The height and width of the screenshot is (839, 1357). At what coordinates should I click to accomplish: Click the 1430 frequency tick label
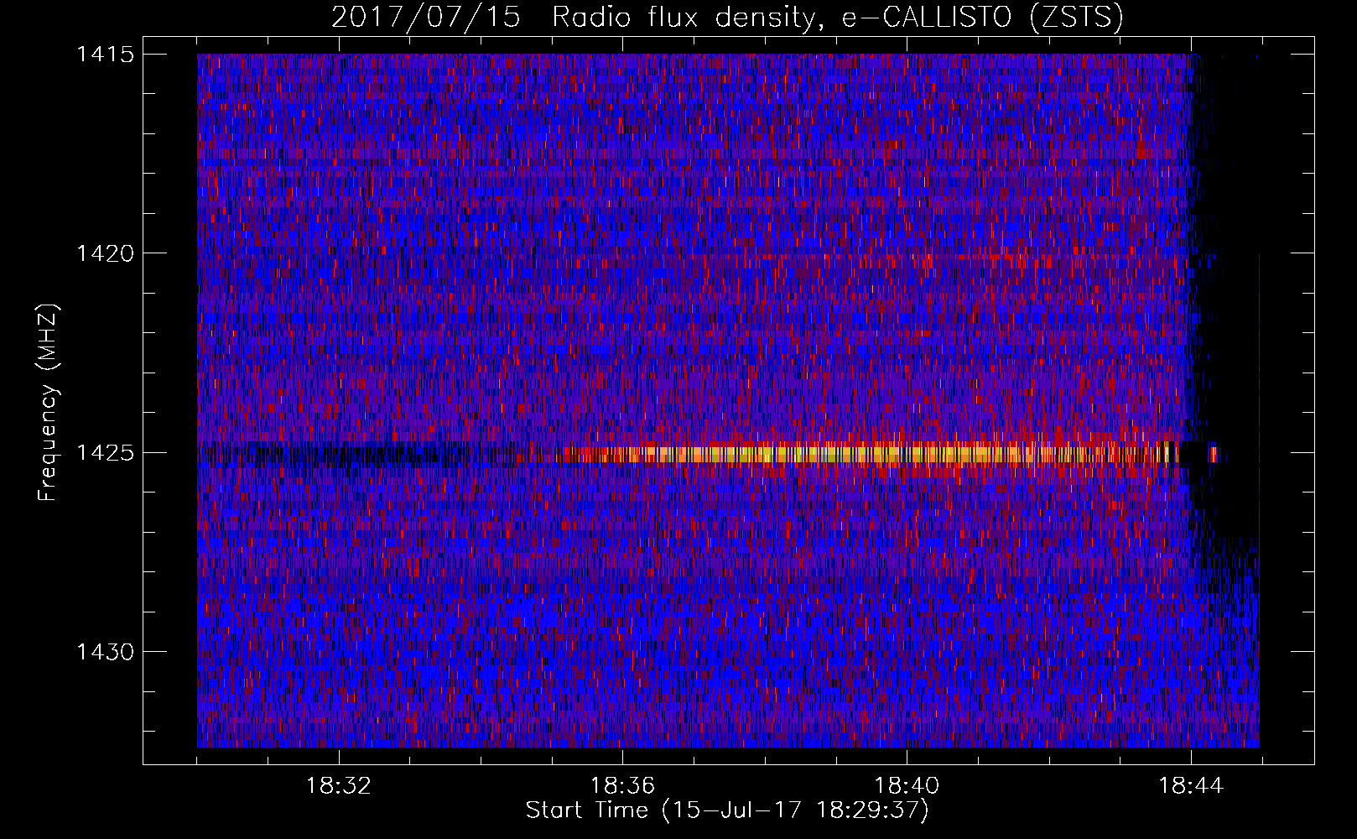pos(105,652)
